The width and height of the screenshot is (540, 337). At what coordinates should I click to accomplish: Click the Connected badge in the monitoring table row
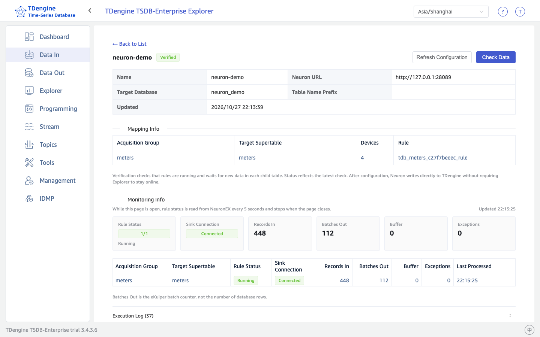click(289, 280)
